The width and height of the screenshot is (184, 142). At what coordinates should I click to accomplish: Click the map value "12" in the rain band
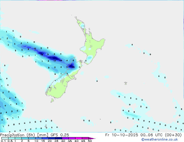[35, 48]
